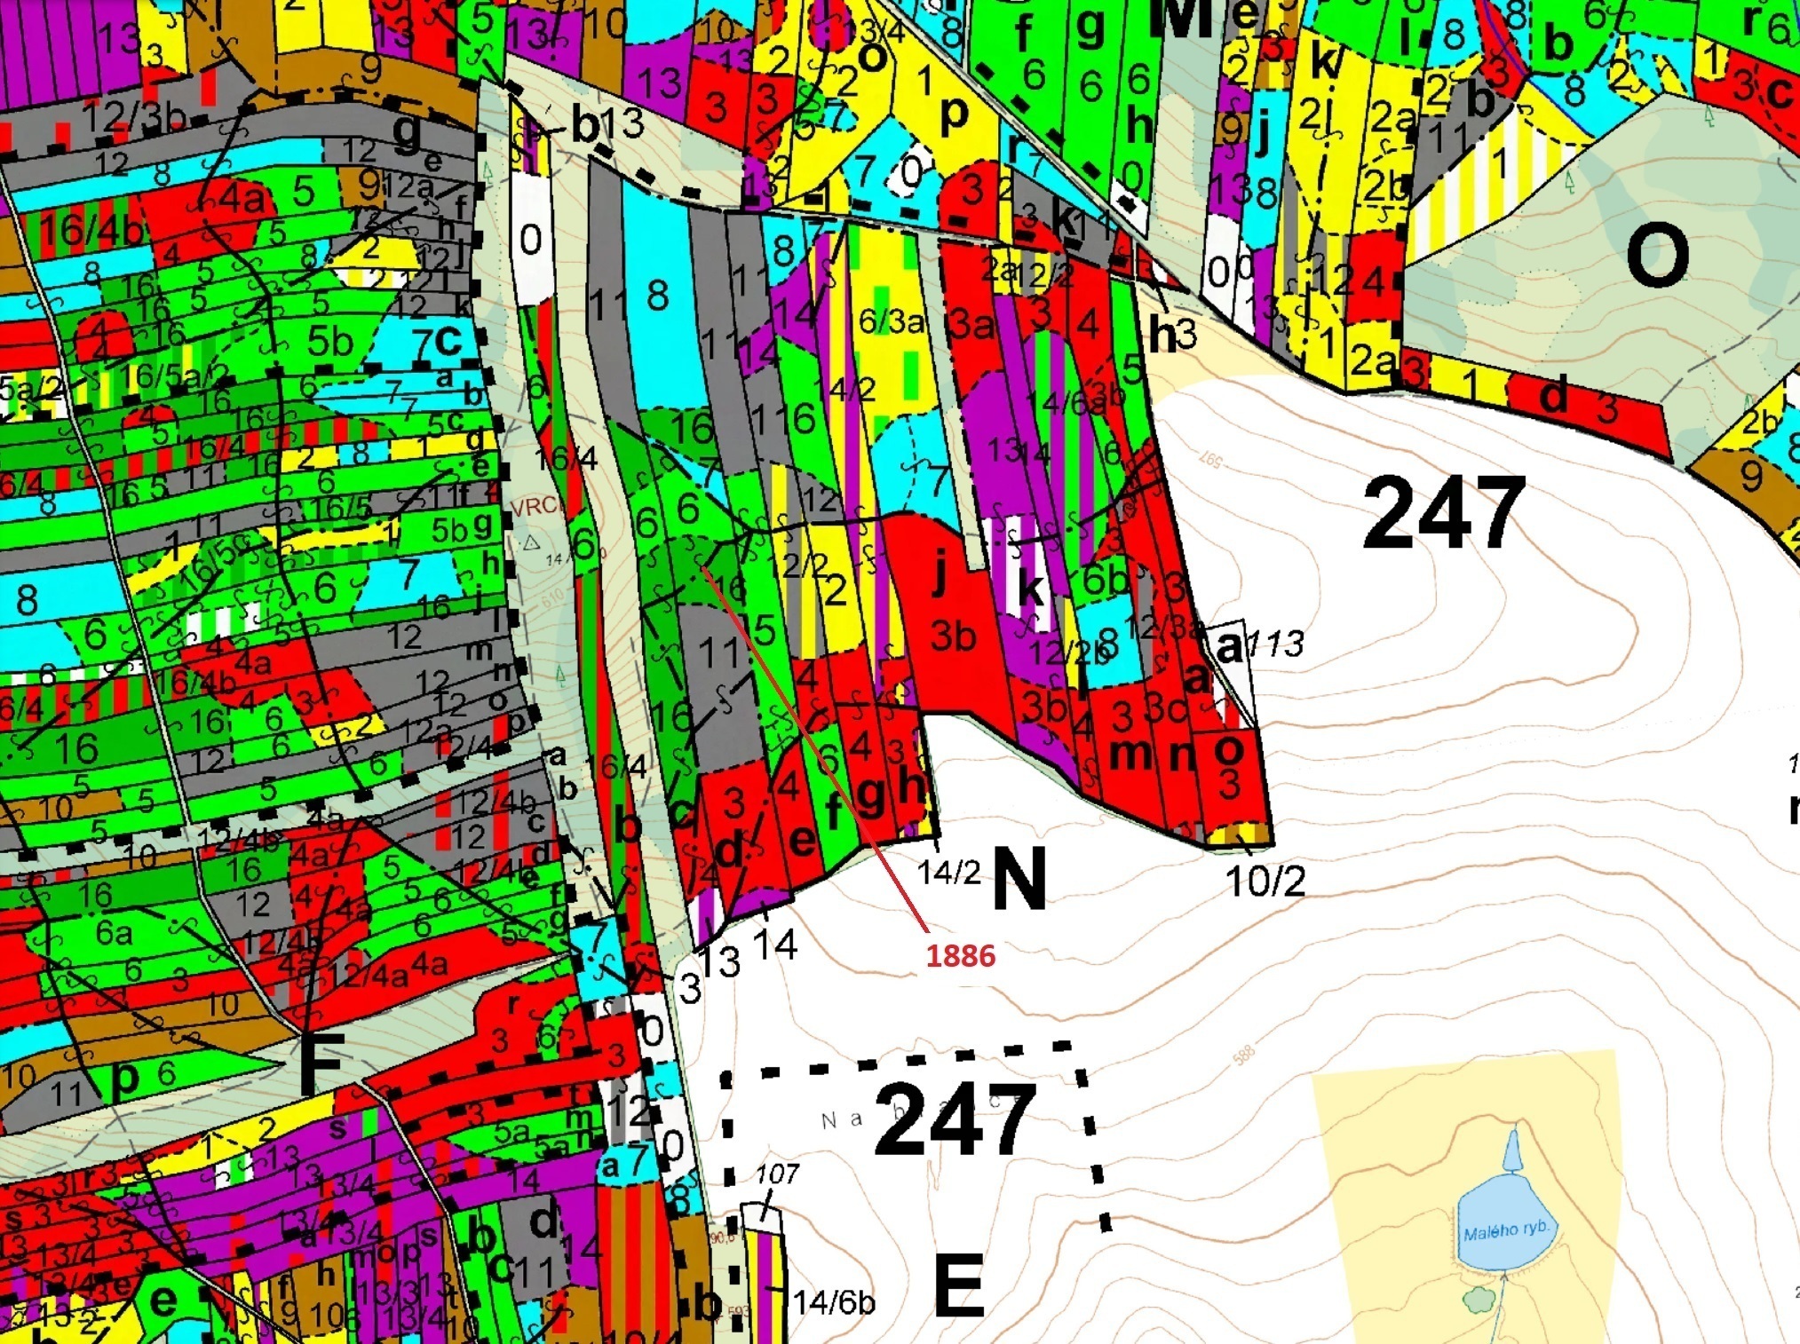Screen dimensions: 1800x1344
Task: Click the large 247 label on the white area
Action: click(x=1443, y=513)
